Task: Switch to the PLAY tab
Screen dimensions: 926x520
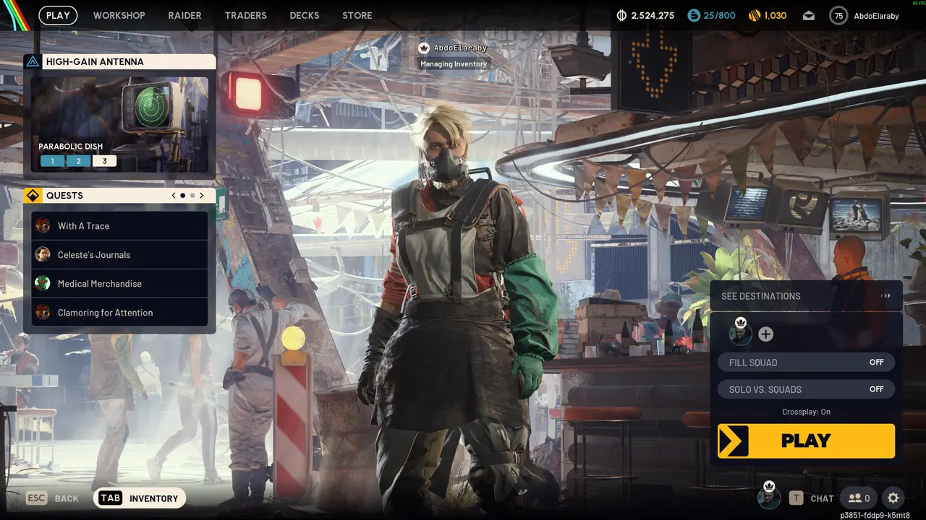Action: pos(58,15)
